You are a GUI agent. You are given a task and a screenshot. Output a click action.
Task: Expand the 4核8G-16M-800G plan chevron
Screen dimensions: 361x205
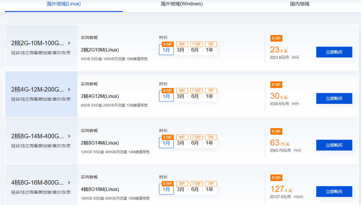69,183
